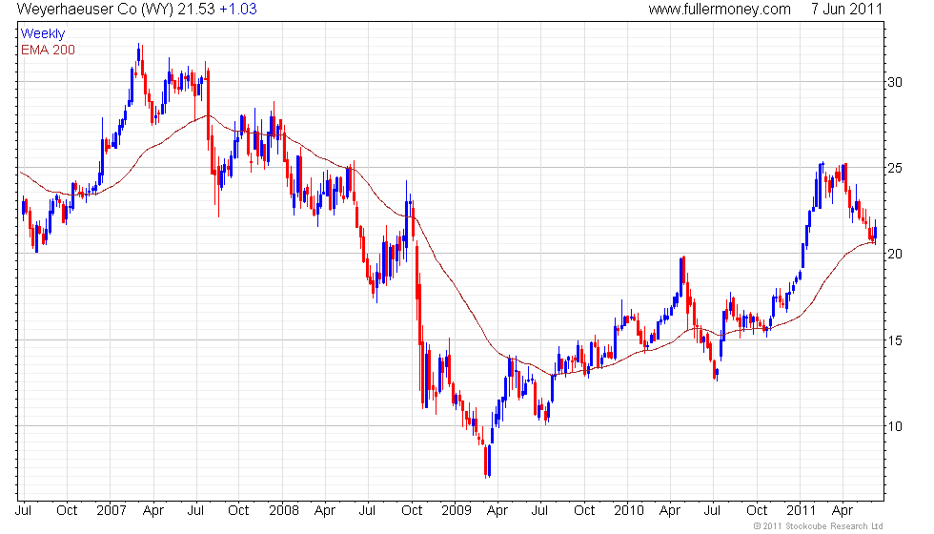Click the 15 price axis label
The image size is (934, 534).
895,341
